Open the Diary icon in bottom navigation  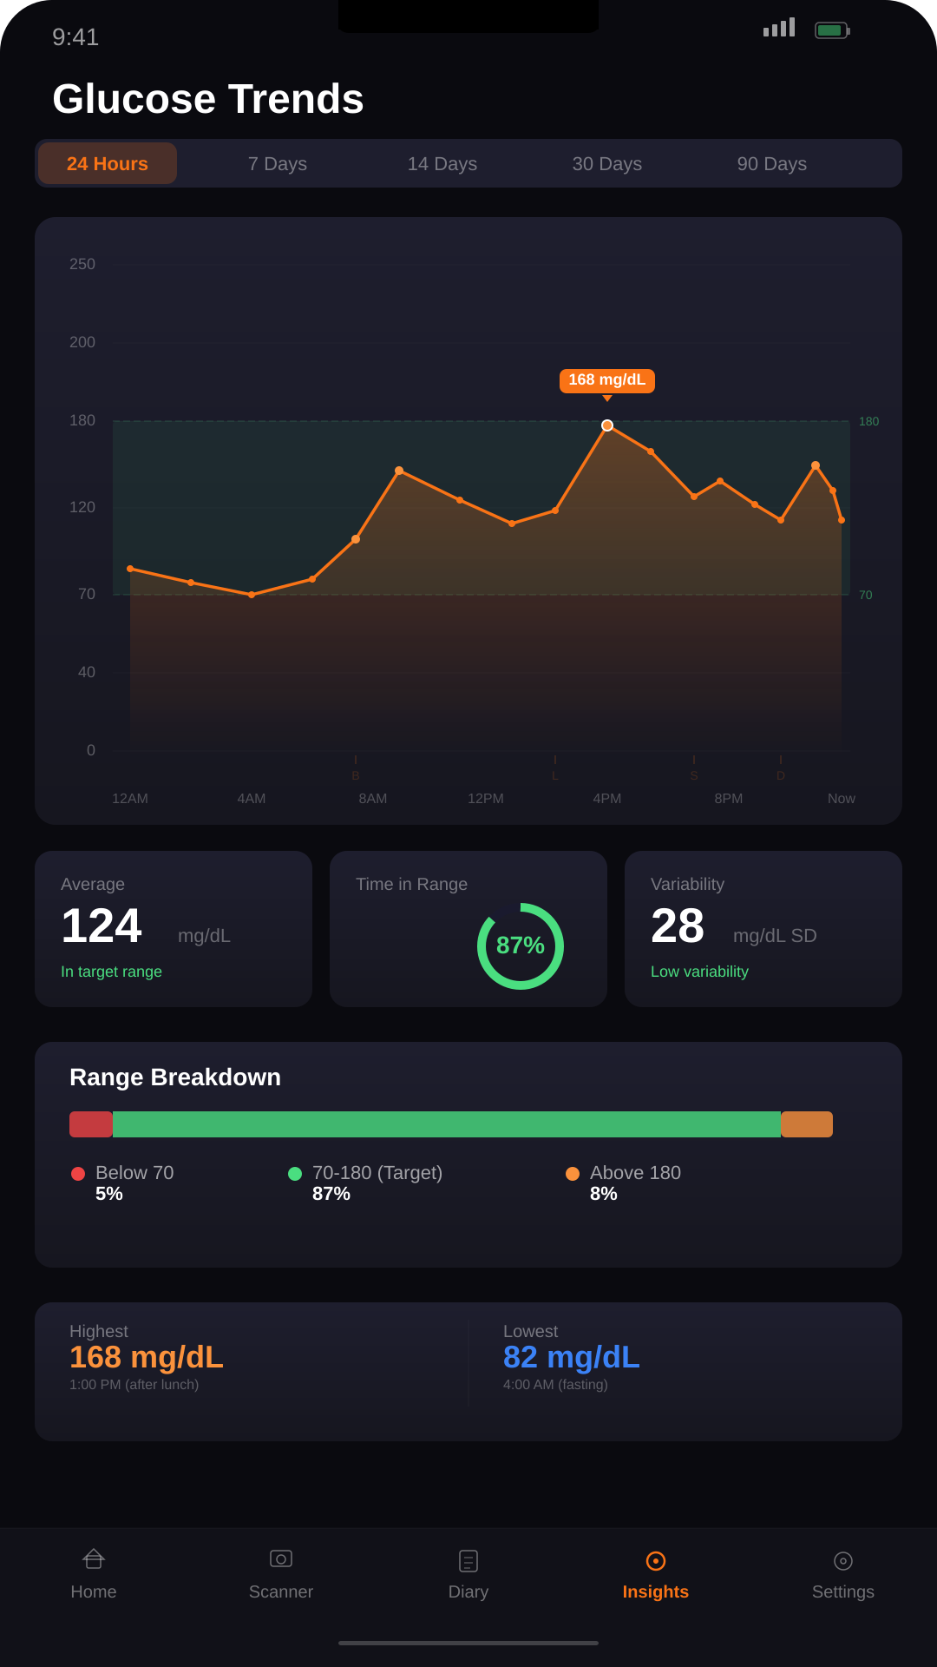(468, 1560)
